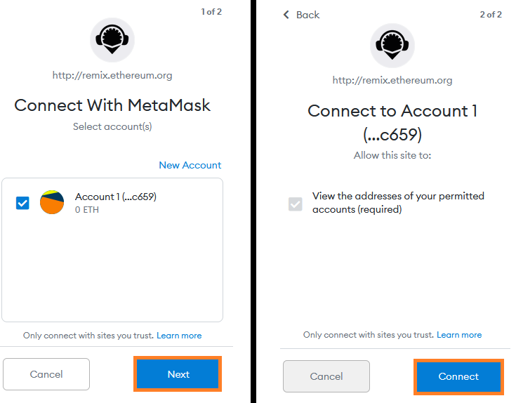Click the Back chevron arrow
The height and width of the screenshot is (403, 516).
(x=286, y=15)
